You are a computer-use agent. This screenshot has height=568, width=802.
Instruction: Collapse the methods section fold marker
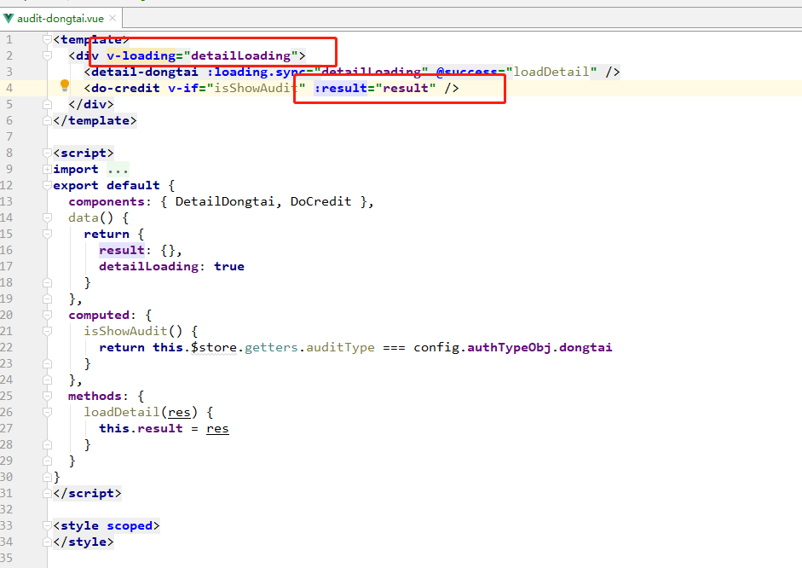click(x=47, y=396)
